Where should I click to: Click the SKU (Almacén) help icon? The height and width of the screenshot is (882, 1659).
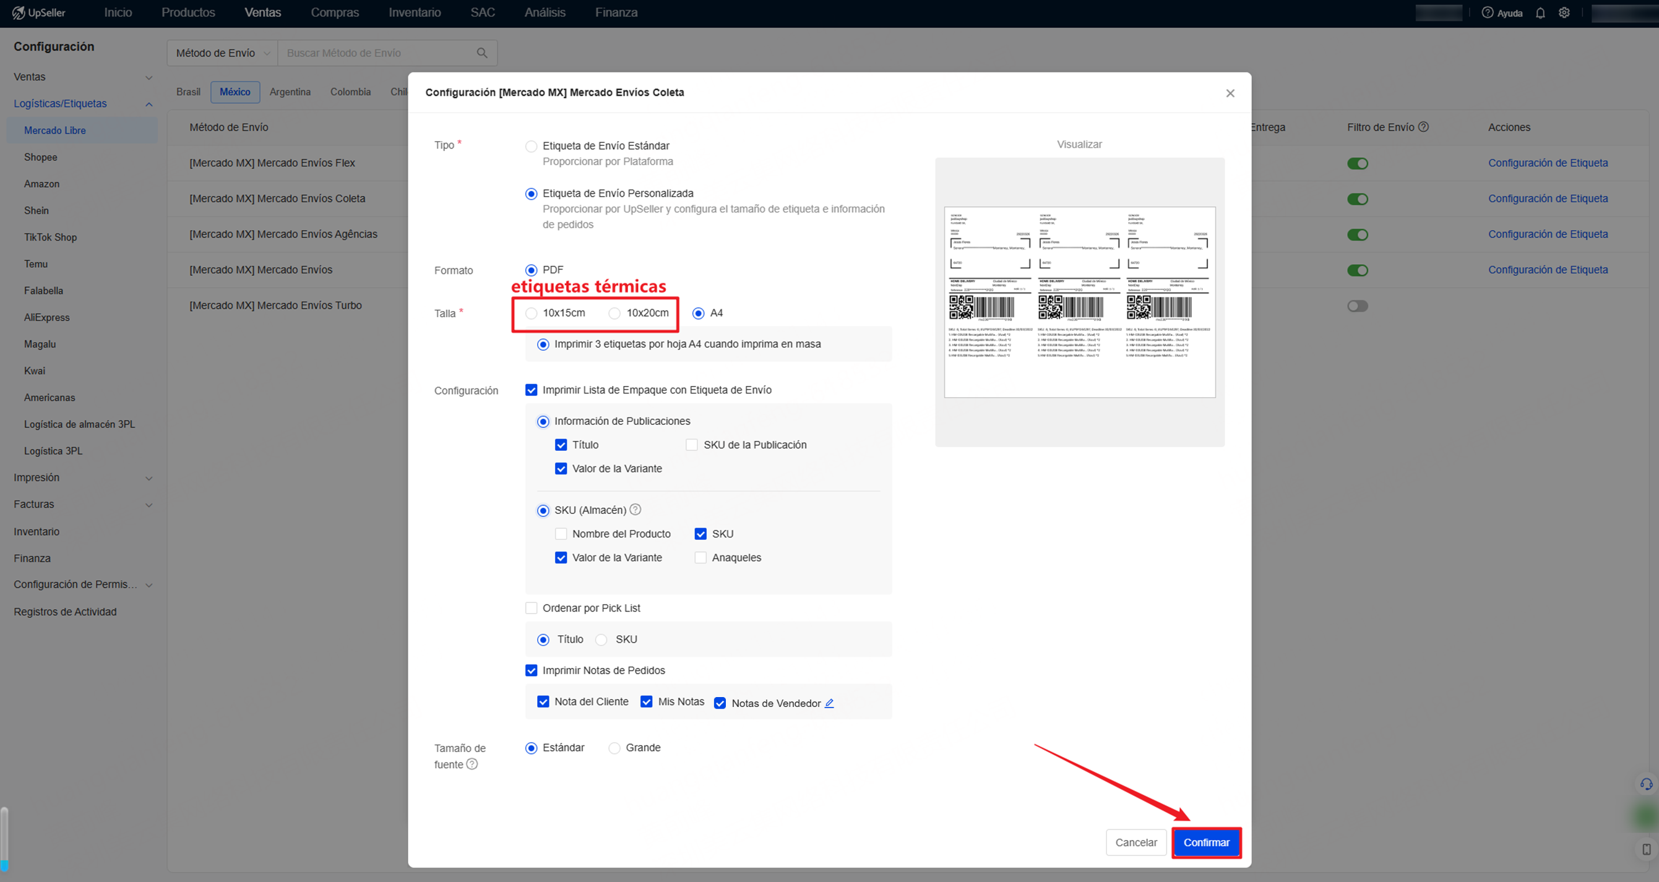(x=635, y=509)
